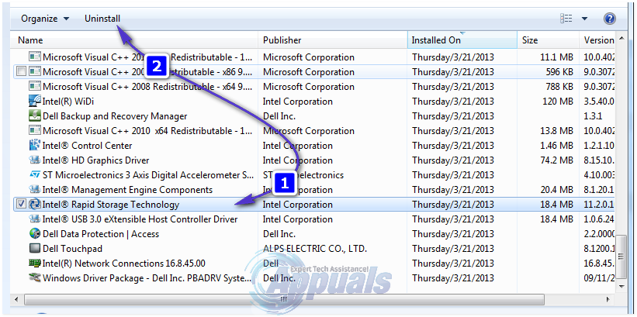
Task: Click the Uninstall toolbar button
Action: 102,19
